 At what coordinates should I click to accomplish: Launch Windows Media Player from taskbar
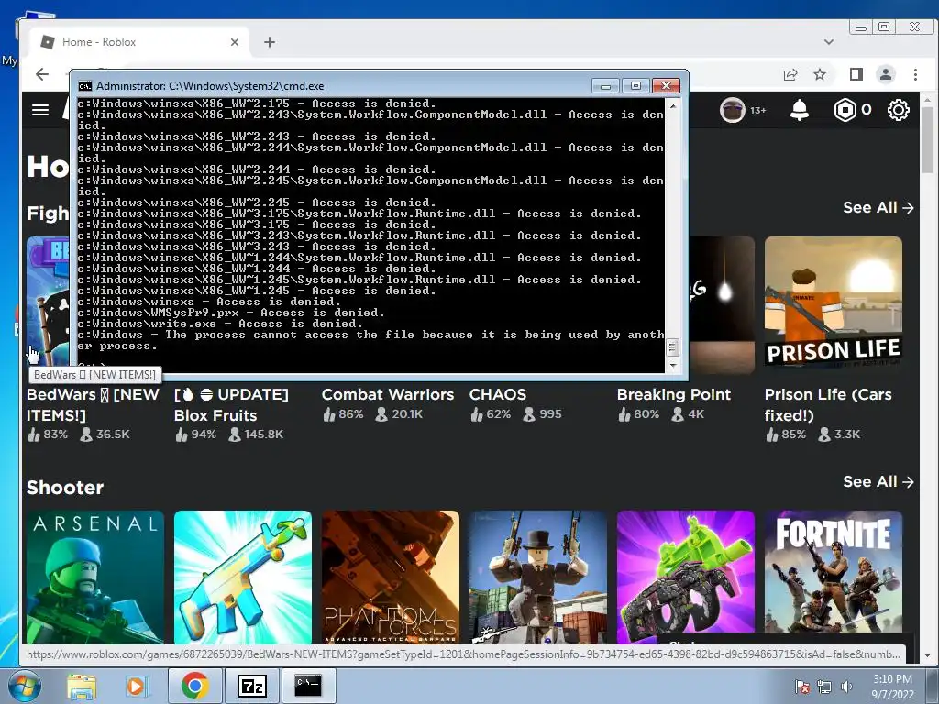[x=136, y=686]
